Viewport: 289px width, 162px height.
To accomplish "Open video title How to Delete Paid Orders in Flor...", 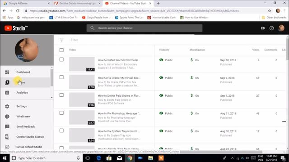I will (119, 96).
